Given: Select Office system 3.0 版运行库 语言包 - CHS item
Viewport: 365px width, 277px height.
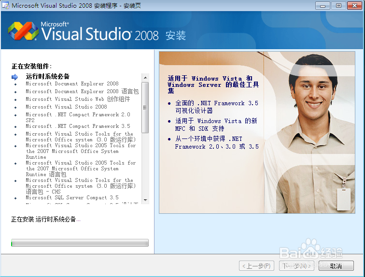Looking at the screenshot, I should click(x=81, y=186).
